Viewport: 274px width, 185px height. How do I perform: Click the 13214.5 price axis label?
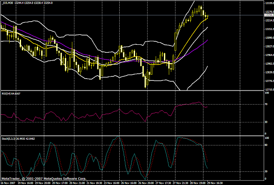click(269, 21)
